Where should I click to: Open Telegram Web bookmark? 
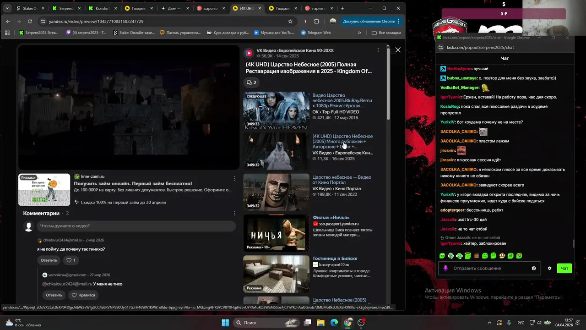pos(316,33)
